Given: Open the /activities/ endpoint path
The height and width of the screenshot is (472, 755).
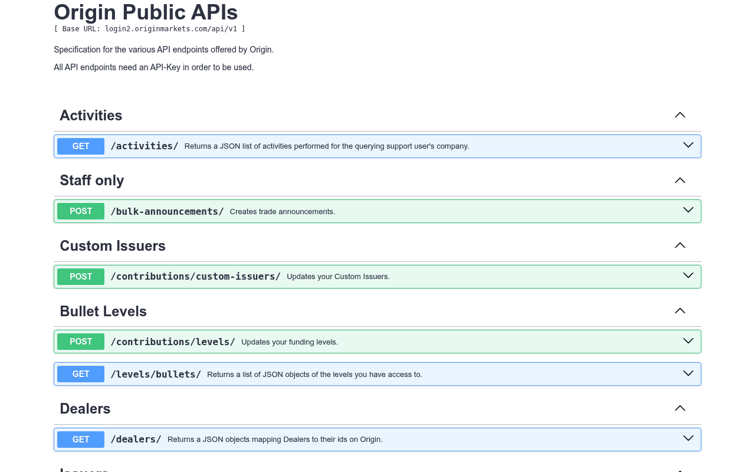Looking at the screenshot, I should (145, 146).
